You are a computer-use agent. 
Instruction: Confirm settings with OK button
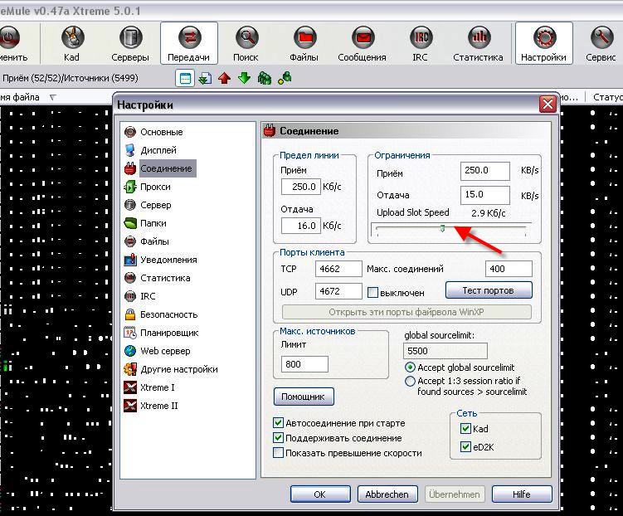pyautogui.click(x=320, y=494)
